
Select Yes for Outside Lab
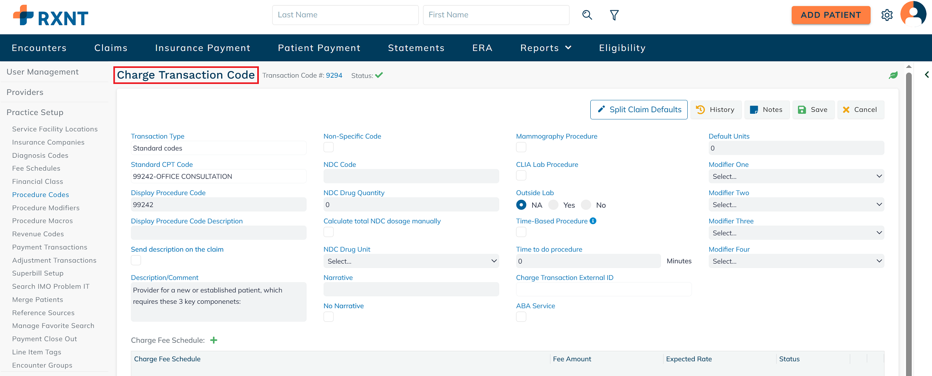554,205
